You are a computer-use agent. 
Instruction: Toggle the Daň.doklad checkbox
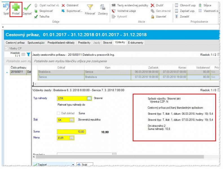click(x=58, y=113)
